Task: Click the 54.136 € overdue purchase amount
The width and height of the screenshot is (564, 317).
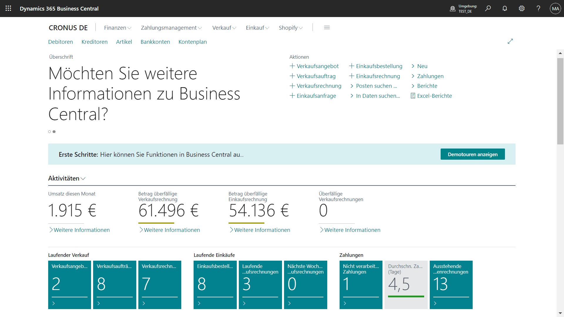Action: tap(259, 210)
